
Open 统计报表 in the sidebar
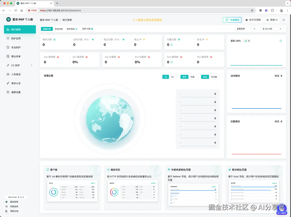[20, 29]
